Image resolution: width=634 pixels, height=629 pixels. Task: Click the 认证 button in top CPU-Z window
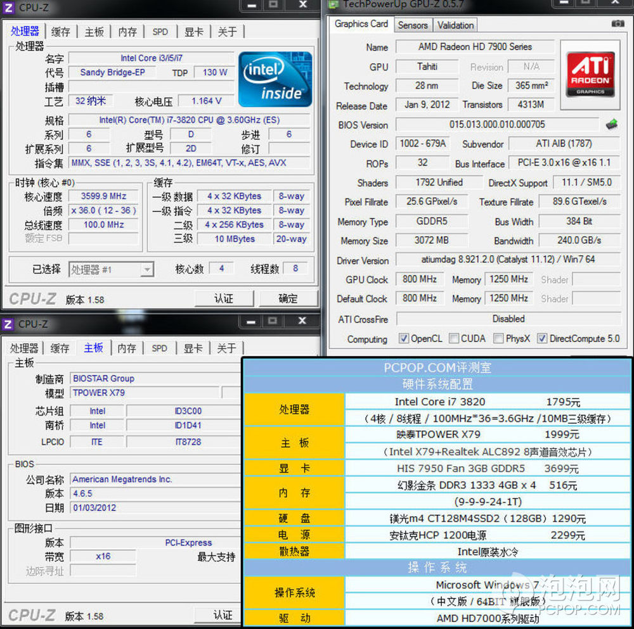point(224,298)
